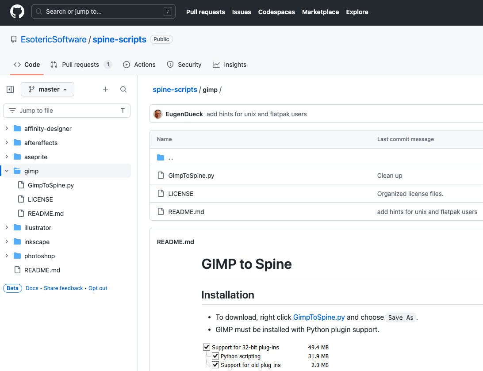Expand the illustrator folder chevron
483x371 pixels.
point(7,228)
